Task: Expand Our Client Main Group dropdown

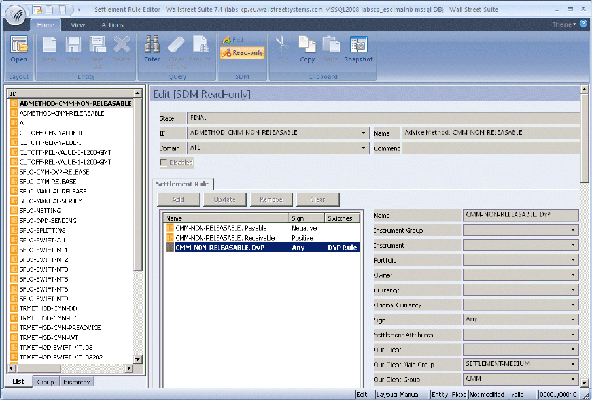Action: pos(573,365)
